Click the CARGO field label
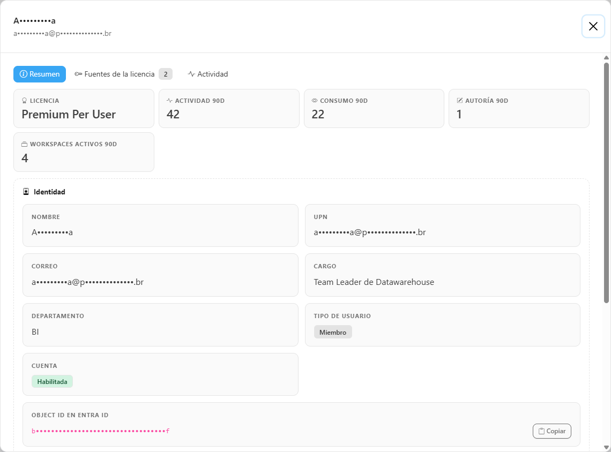This screenshot has height=452, width=611. click(325, 266)
